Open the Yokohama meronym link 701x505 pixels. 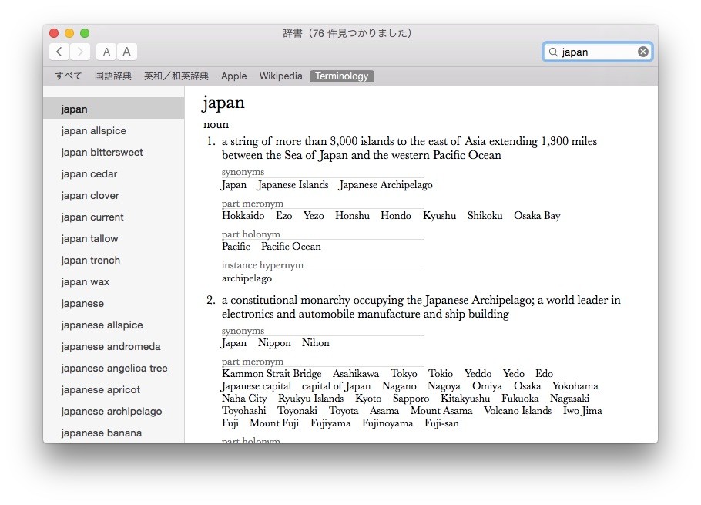pyautogui.click(x=575, y=385)
